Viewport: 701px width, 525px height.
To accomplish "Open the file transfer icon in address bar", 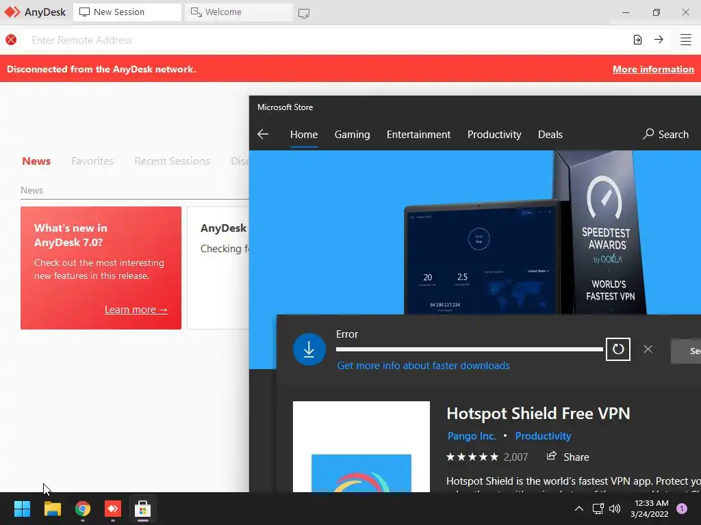I will (x=637, y=40).
